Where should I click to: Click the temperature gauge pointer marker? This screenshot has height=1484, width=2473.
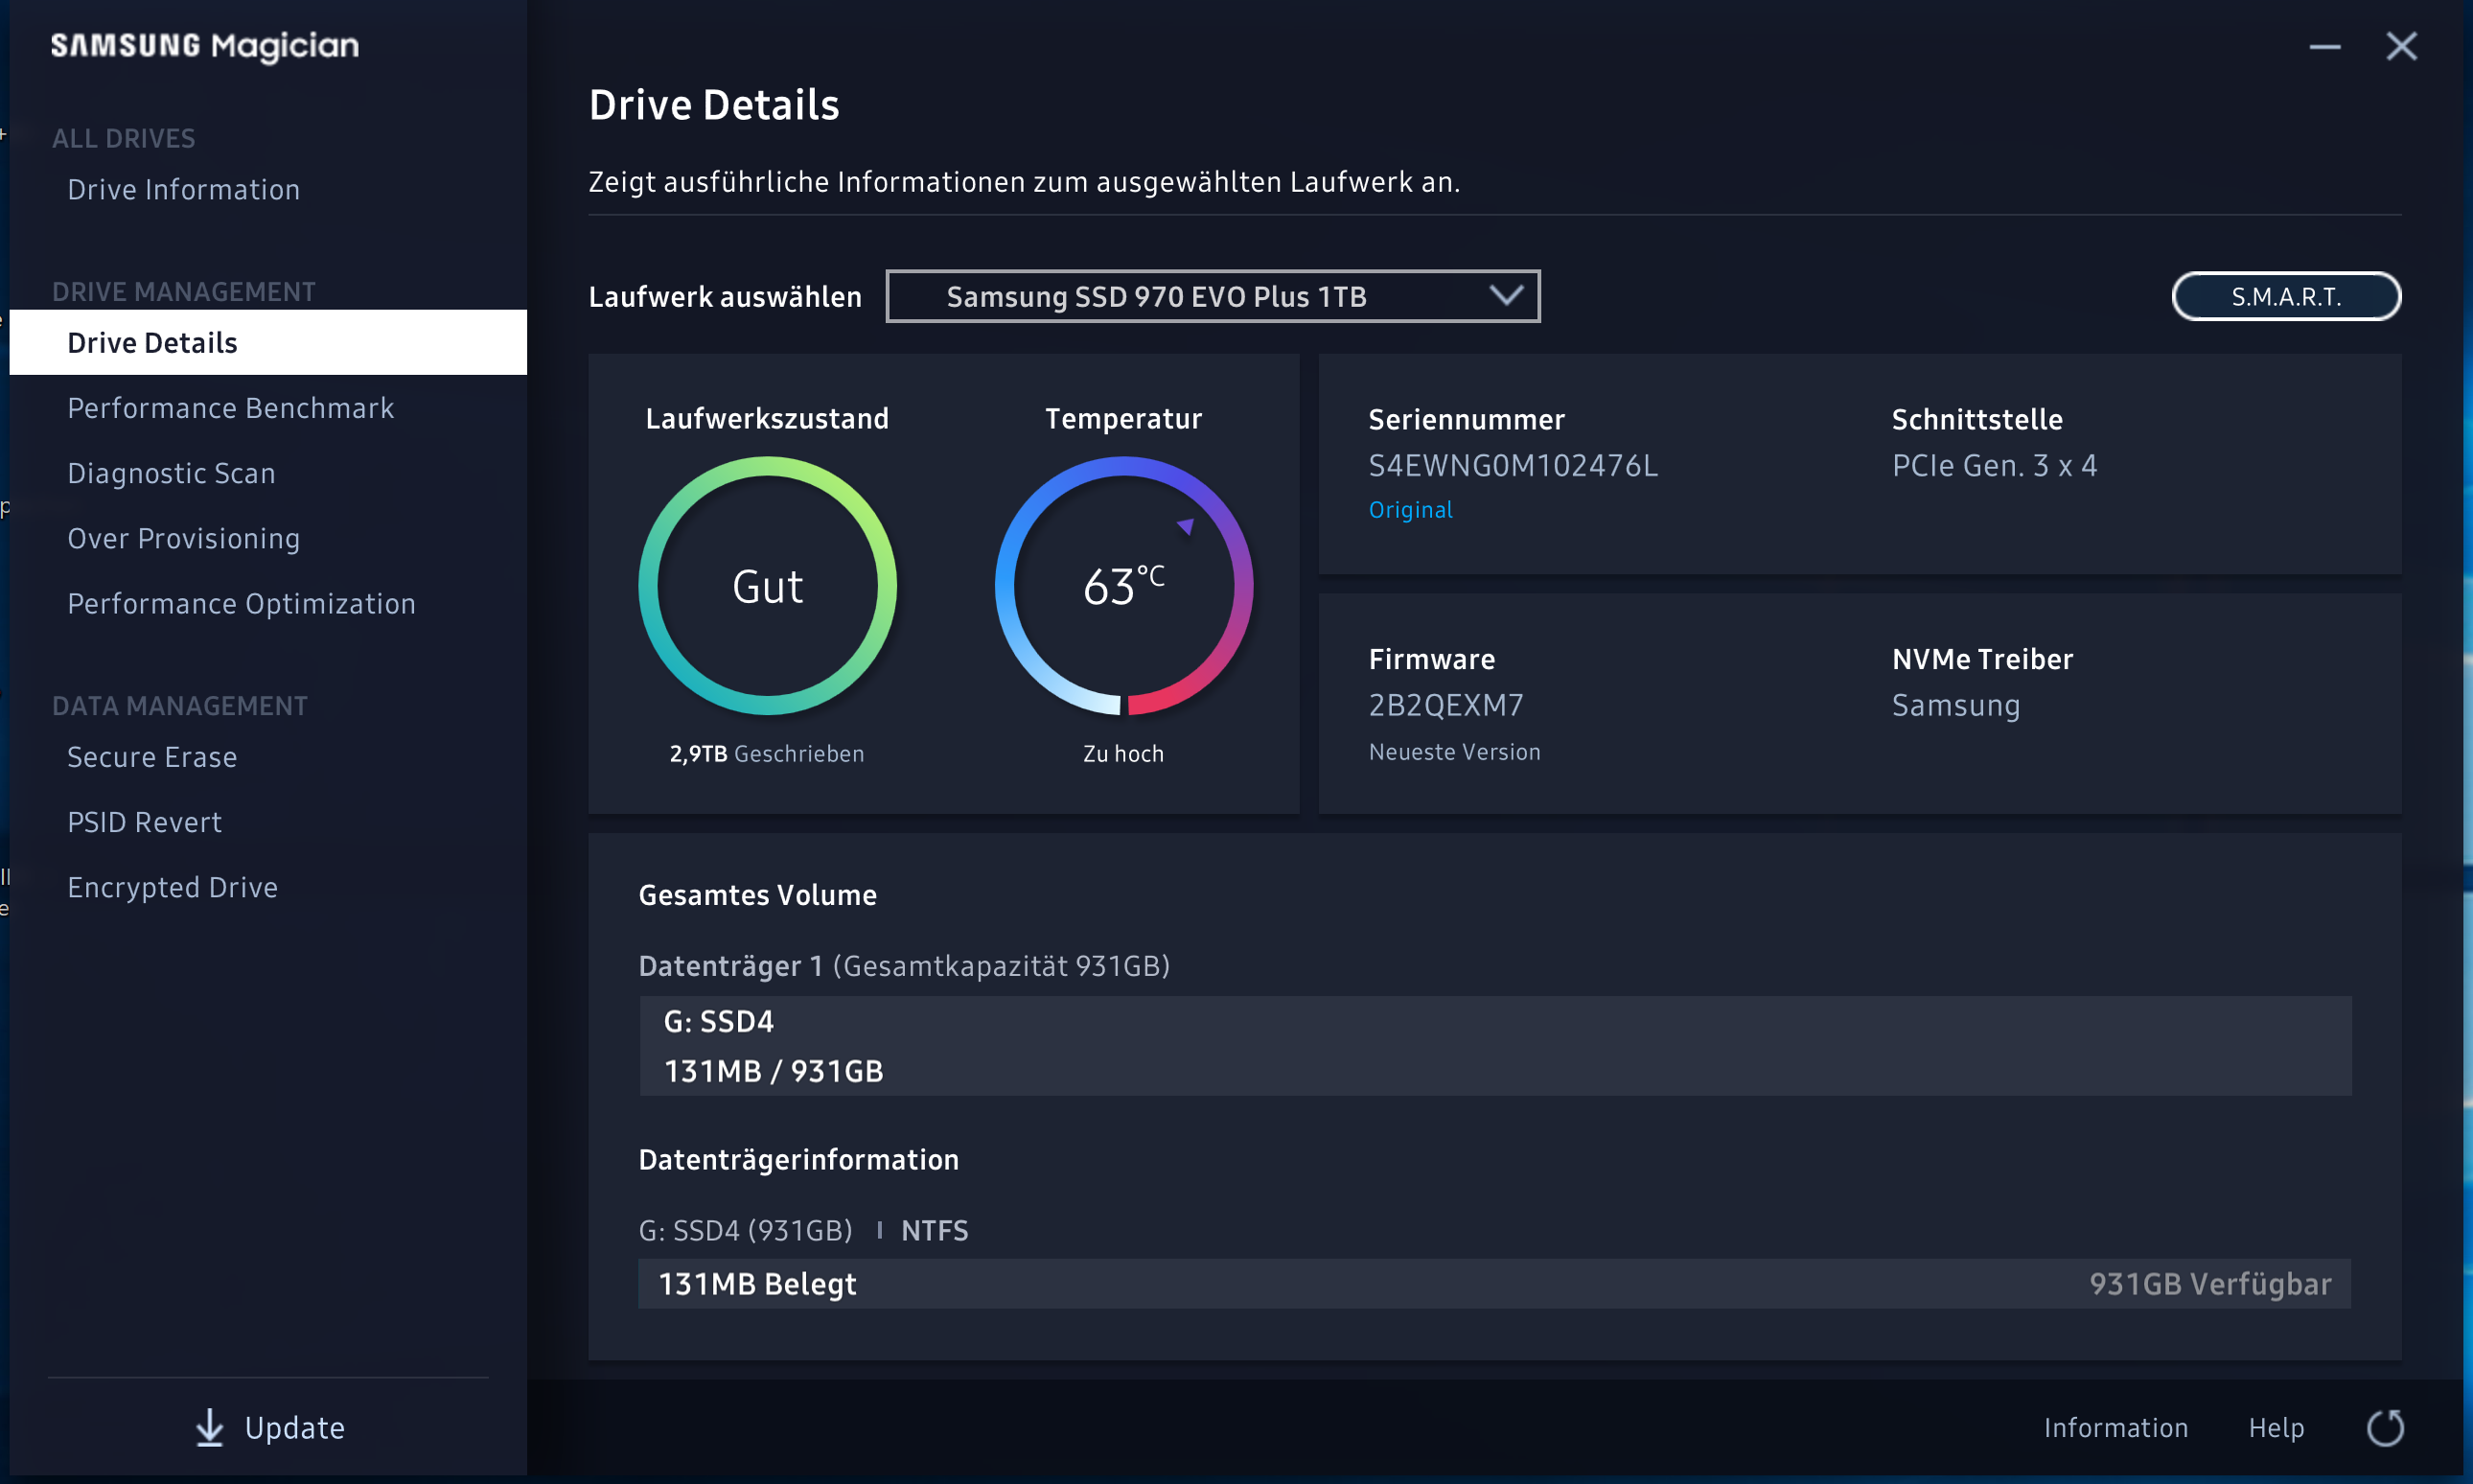click(x=1186, y=526)
